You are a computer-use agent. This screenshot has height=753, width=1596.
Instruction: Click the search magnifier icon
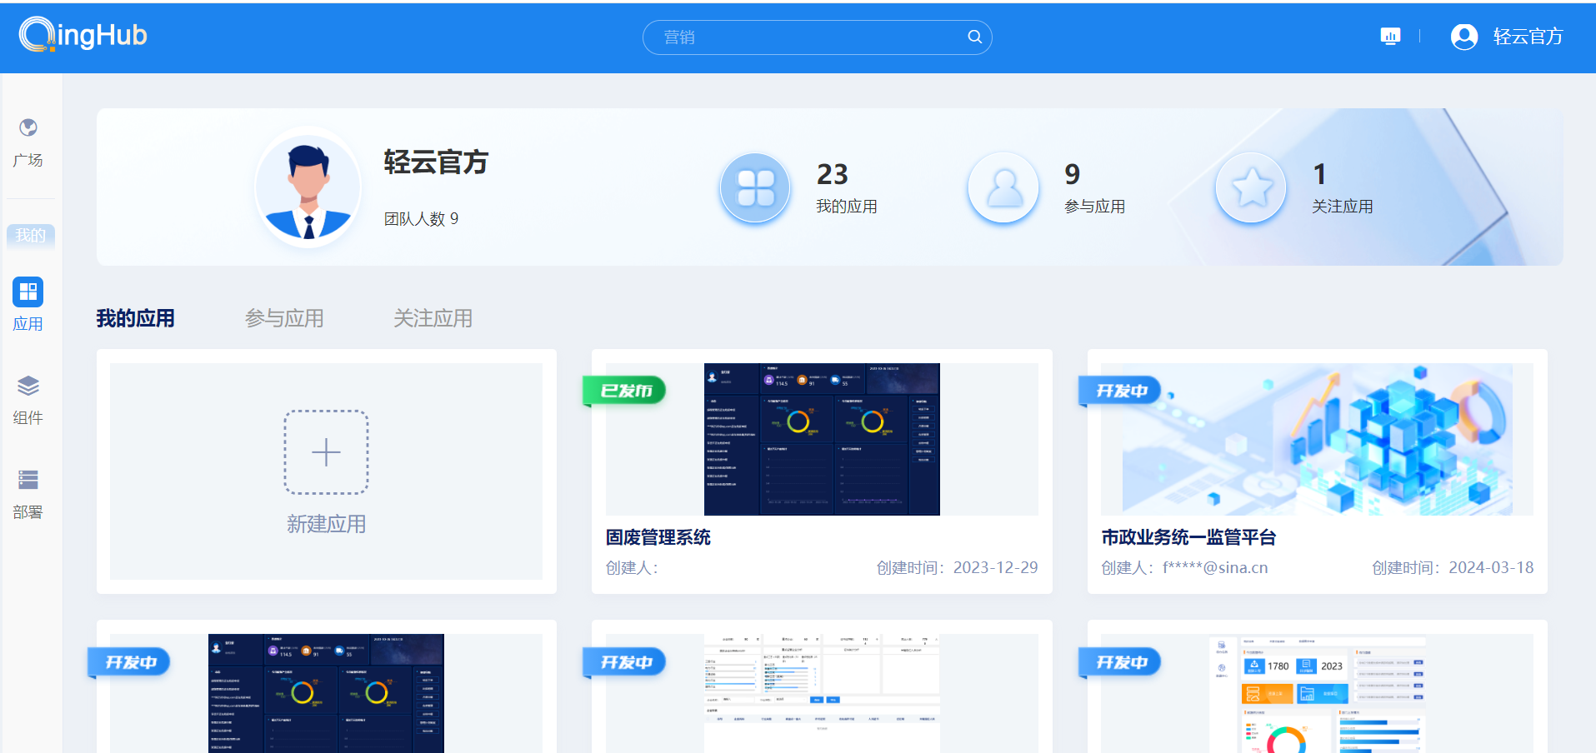974,37
